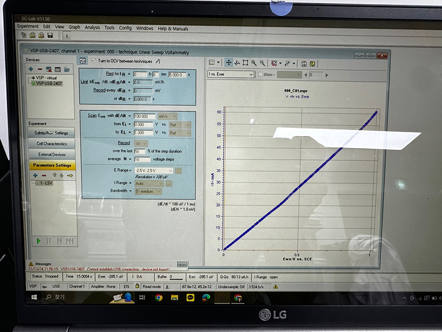442x332 pixels.
Task: Click the graph view toggle icon above parameters
Action: 82,60
